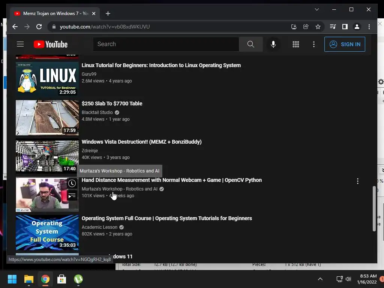The height and width of the screenshot is (288, 384).
Task: Reload the page with the refresh icon
Action: [39, 27]
